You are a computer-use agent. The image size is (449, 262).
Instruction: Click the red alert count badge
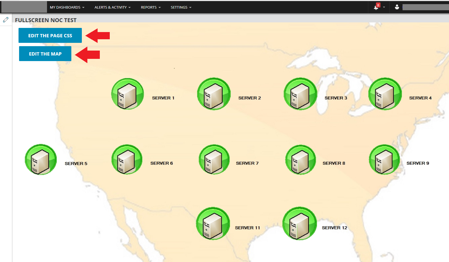[x=378, y=5]
